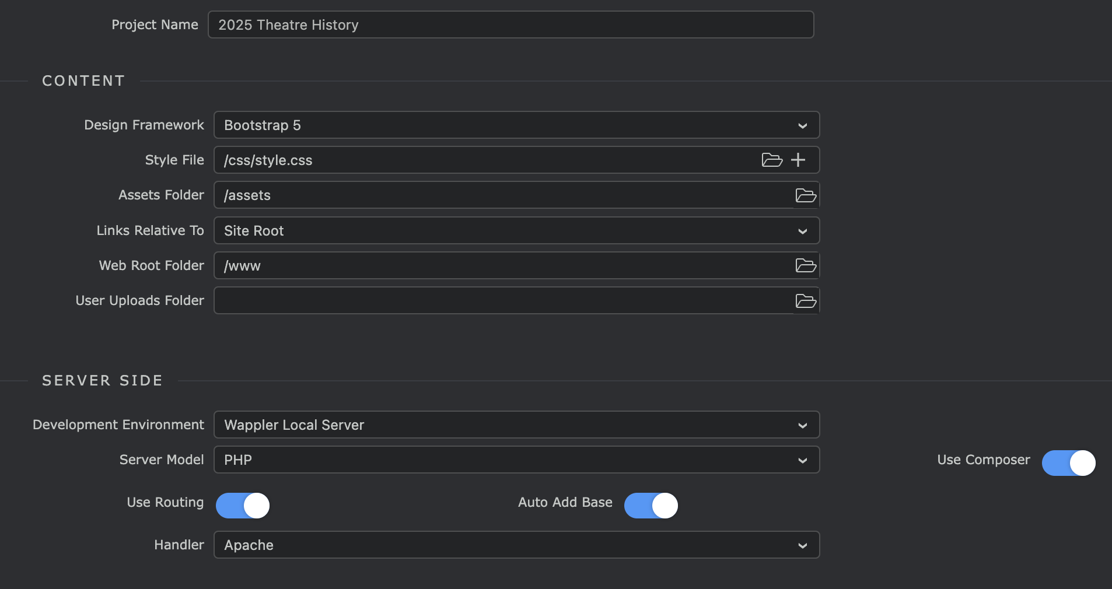
Task: Click the Style File browse folder icon
Action: pyautogui.click(x=771, y=160)
